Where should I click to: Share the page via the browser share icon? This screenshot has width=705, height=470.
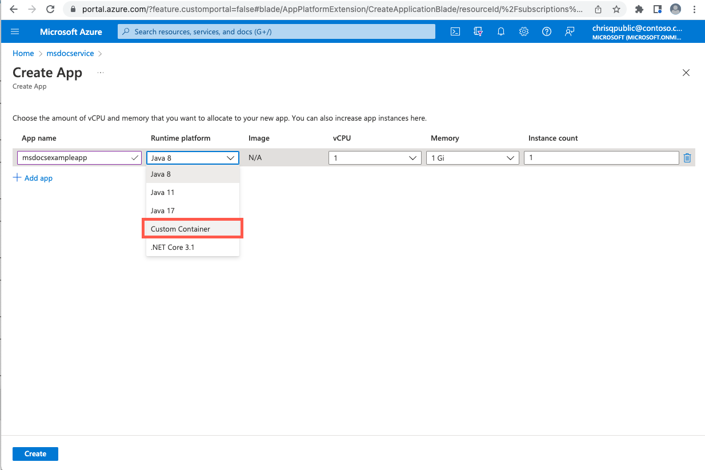598,9
